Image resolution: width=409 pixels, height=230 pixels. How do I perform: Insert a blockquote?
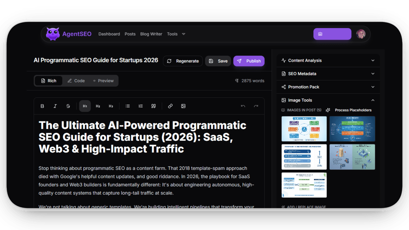click(x=153, y=106)
